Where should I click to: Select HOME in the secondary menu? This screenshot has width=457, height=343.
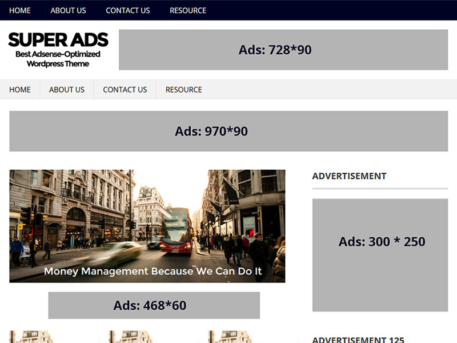click(x=19, y=90)
